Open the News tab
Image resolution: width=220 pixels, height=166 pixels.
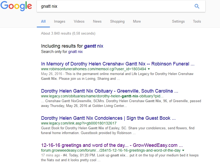97,22
